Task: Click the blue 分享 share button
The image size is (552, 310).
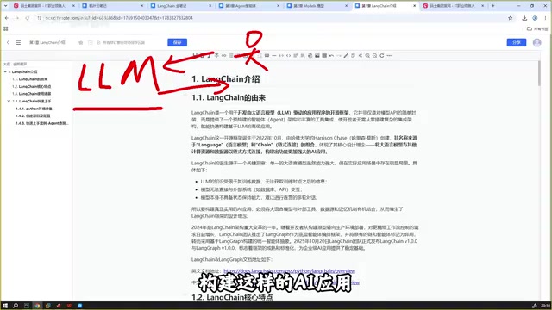Action: (x=516, y=42)
